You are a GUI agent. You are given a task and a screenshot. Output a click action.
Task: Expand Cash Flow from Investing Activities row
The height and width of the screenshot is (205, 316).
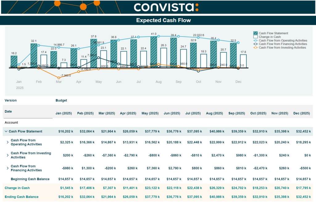pyautogui.click(x=8, y=155)
